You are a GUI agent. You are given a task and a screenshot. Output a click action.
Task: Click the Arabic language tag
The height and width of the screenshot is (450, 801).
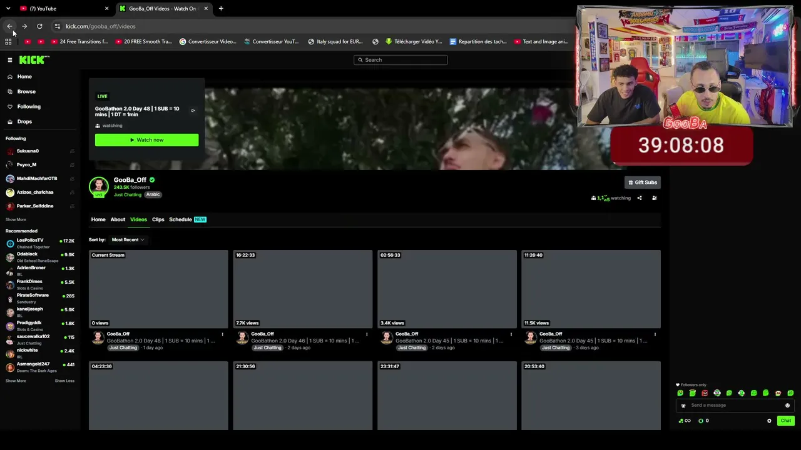coord(153,194)
